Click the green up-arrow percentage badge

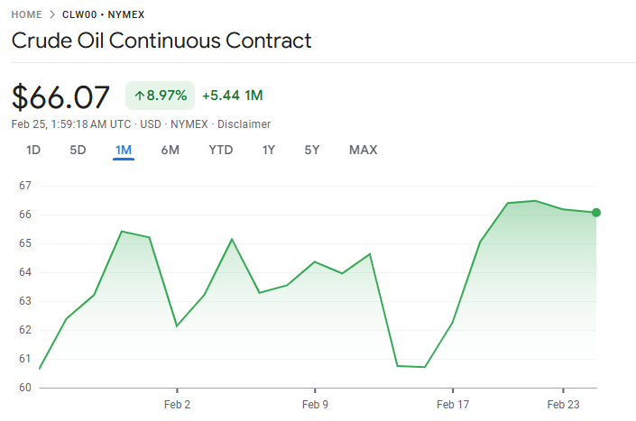click(x=161, y=95)
